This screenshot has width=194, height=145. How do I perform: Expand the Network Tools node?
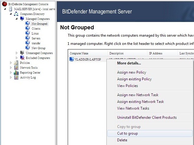11,67
